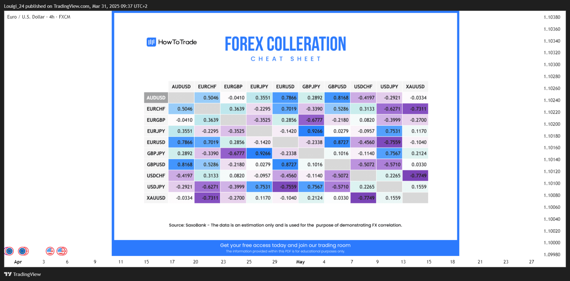This screenshot has height=281, width=570.
Task: Click the highlighted AUDUSD row label
Action: click(x=156, y=98)
